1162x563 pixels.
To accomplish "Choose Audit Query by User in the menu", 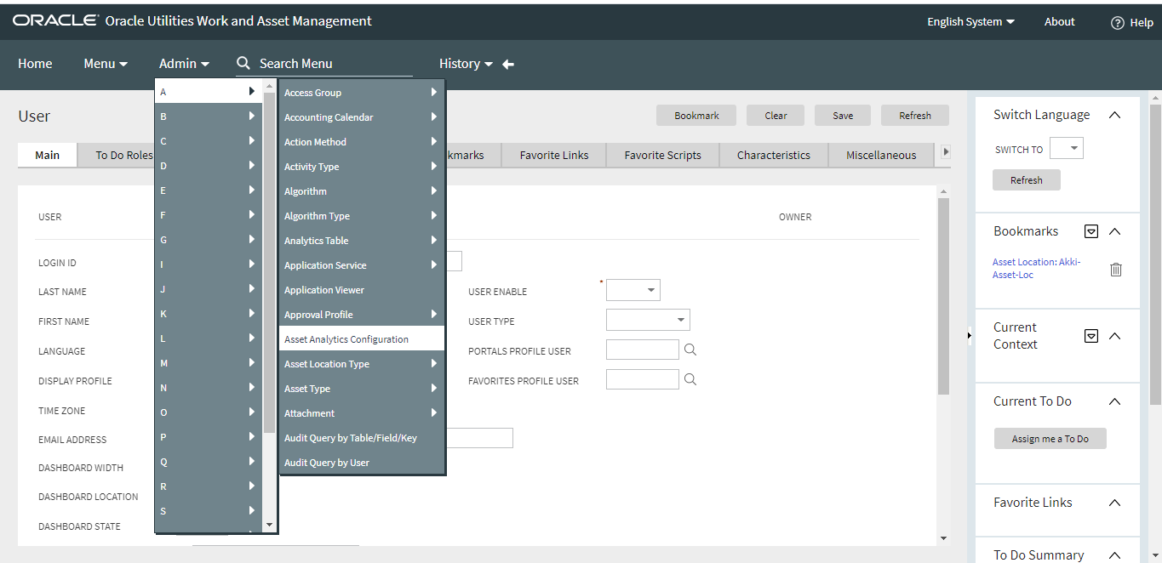I will click(x=326, y=462).
